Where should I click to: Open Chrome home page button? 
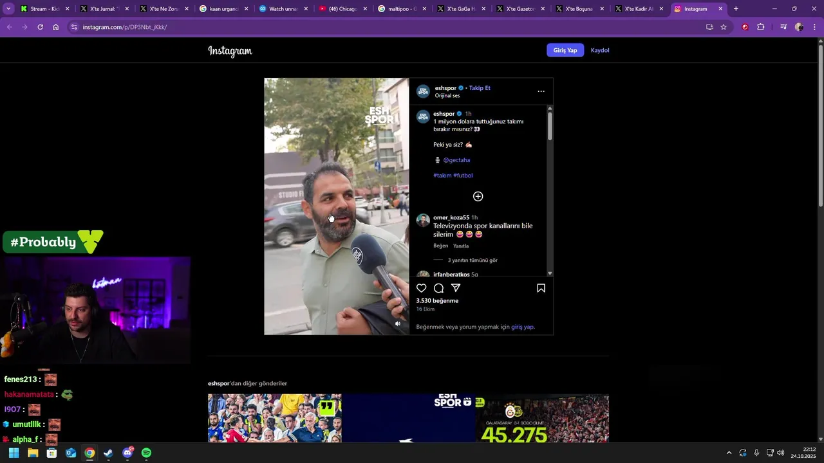click(x=55, y=27)
